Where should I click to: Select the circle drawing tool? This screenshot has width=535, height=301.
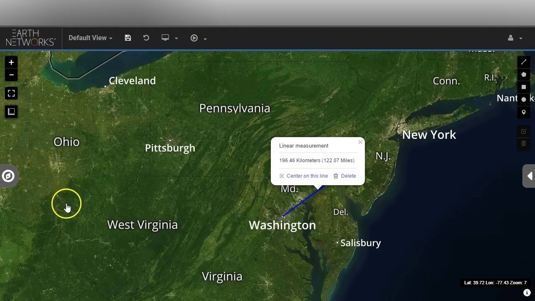524,99
